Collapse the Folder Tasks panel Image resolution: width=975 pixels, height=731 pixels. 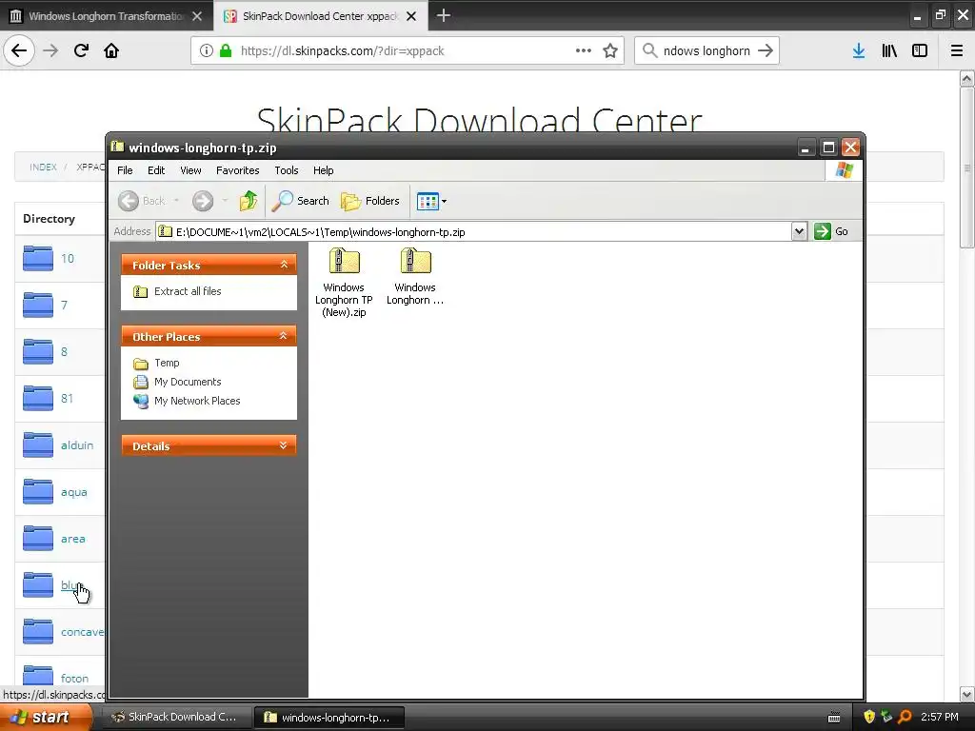[284, 265]
